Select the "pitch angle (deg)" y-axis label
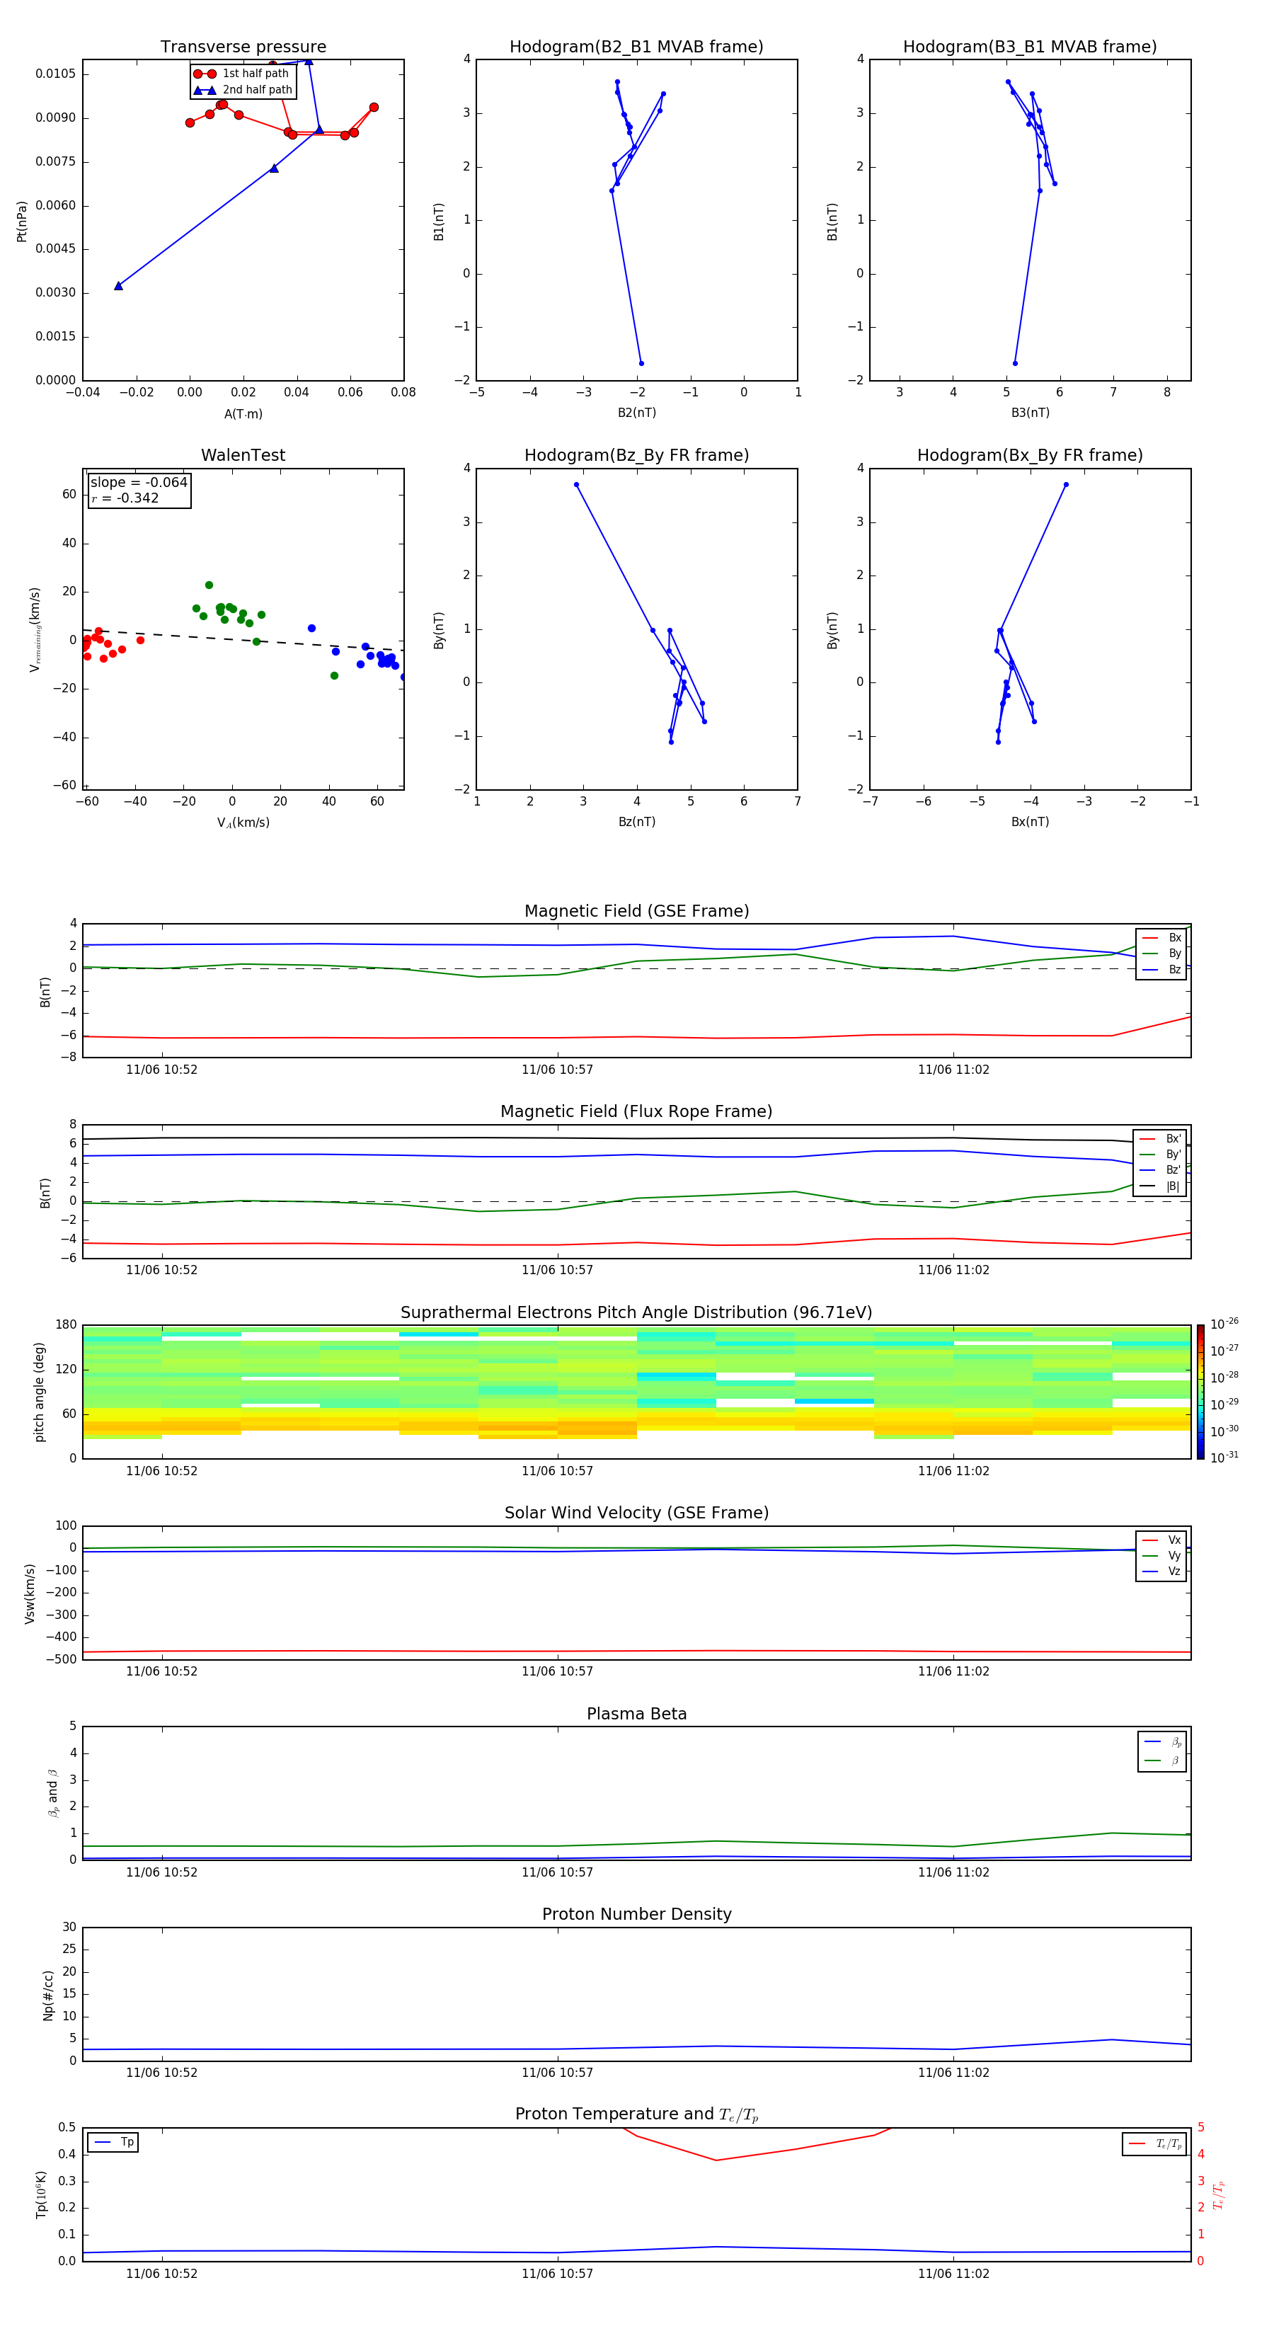 (39, 1392)
